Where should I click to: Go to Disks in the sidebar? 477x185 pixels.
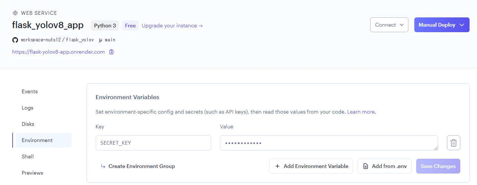pyautogui.click(x=28, y=124)
